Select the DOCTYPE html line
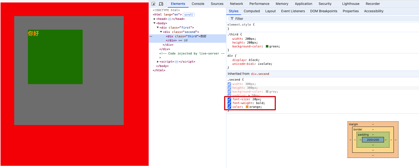419x168 pixels. pos(166,10)
